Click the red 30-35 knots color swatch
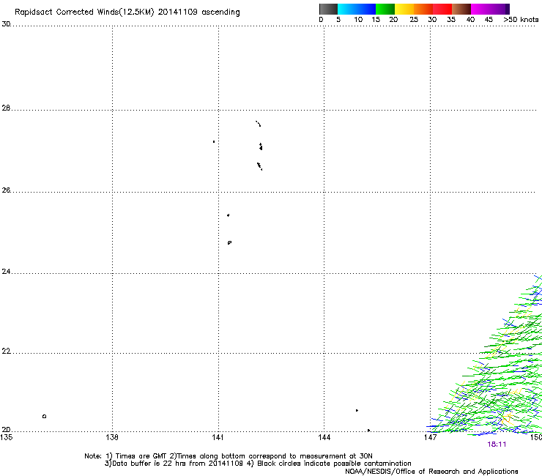 pyautogui.click(x=442, y=9)
